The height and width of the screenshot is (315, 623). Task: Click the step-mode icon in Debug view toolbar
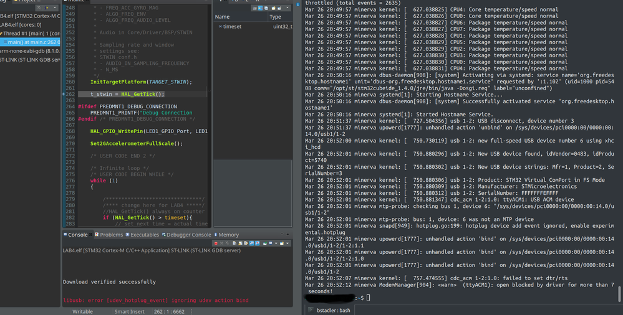[47, 7]
